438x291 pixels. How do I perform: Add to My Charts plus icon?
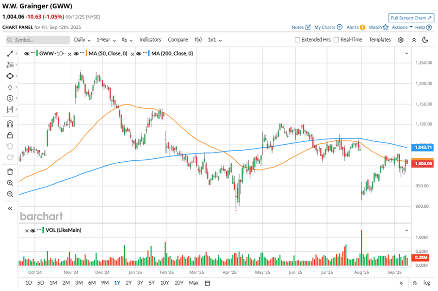340,27
